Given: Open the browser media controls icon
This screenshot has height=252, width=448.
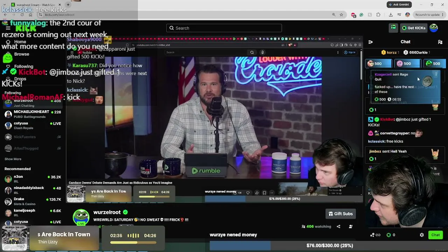Looking at the screenshot, I should pos(399,15).
